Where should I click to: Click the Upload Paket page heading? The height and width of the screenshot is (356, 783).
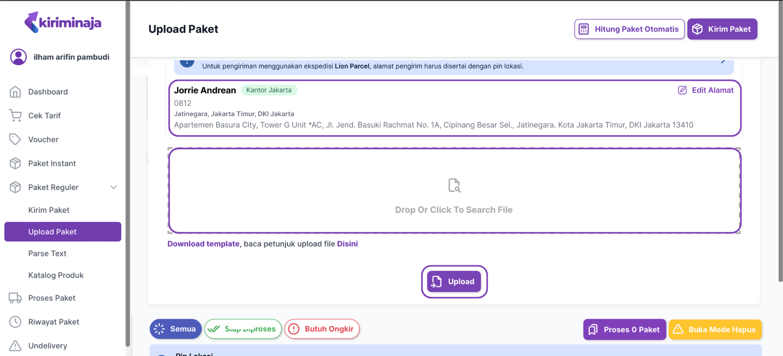[x=183, y=29]
